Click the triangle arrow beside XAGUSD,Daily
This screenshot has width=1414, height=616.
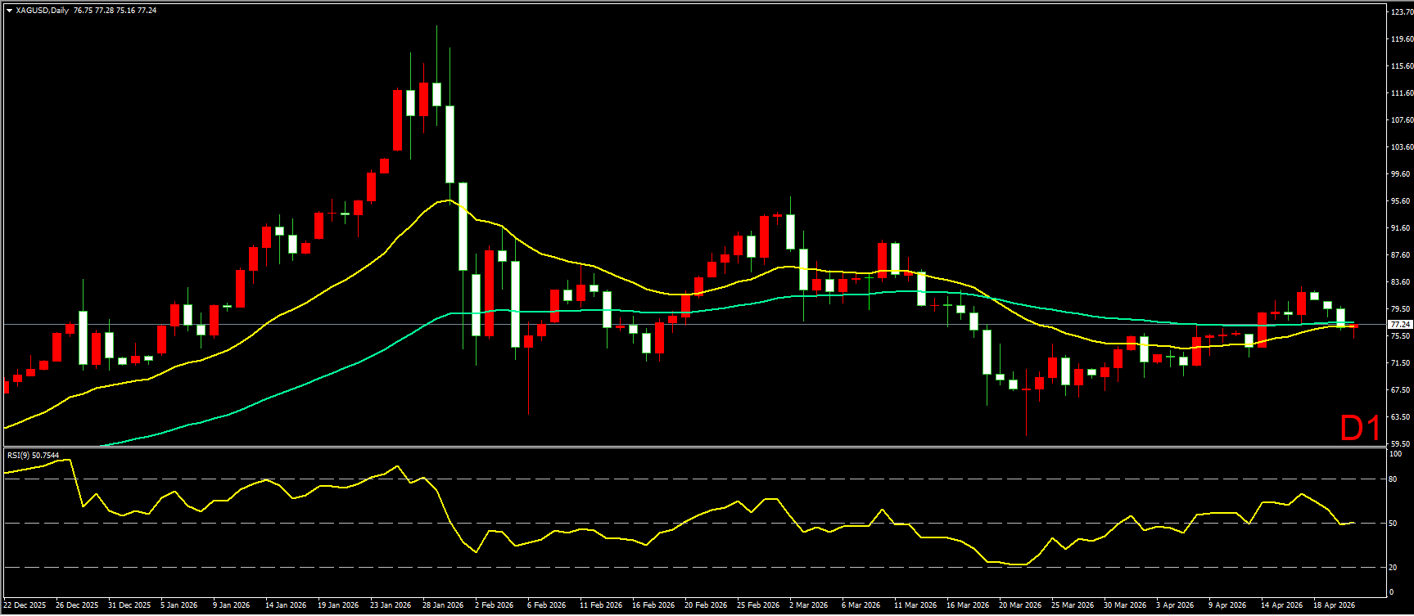click(x=9, y=11)
